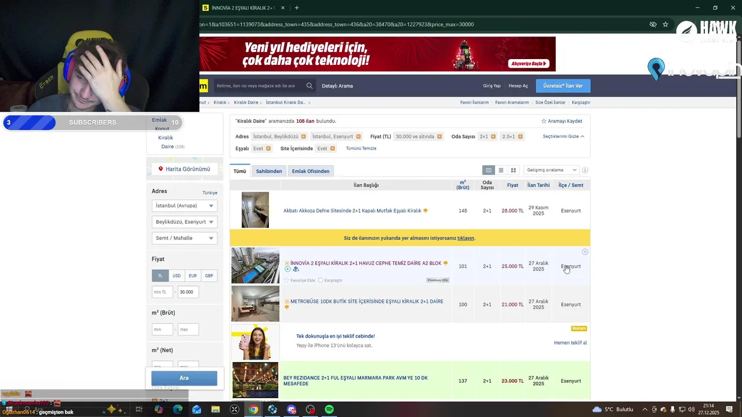Image resolution: width=742 pixels, height=417 pixels.
Task: Open File Explorer from the taskbar
Action: pyautogui.click(x=216, y=409)
